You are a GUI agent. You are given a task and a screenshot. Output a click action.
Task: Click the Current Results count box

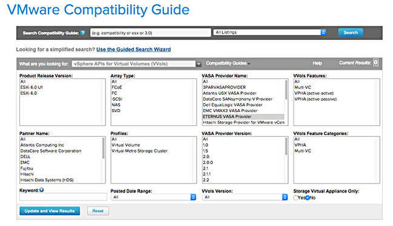pyautogui.click(x=375, y=62)
